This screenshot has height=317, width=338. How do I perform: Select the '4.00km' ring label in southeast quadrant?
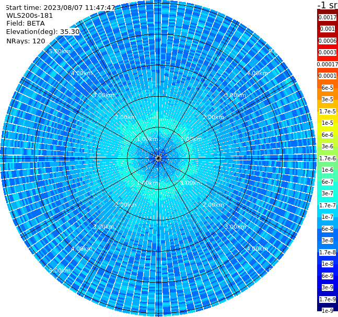click(257, 249)
